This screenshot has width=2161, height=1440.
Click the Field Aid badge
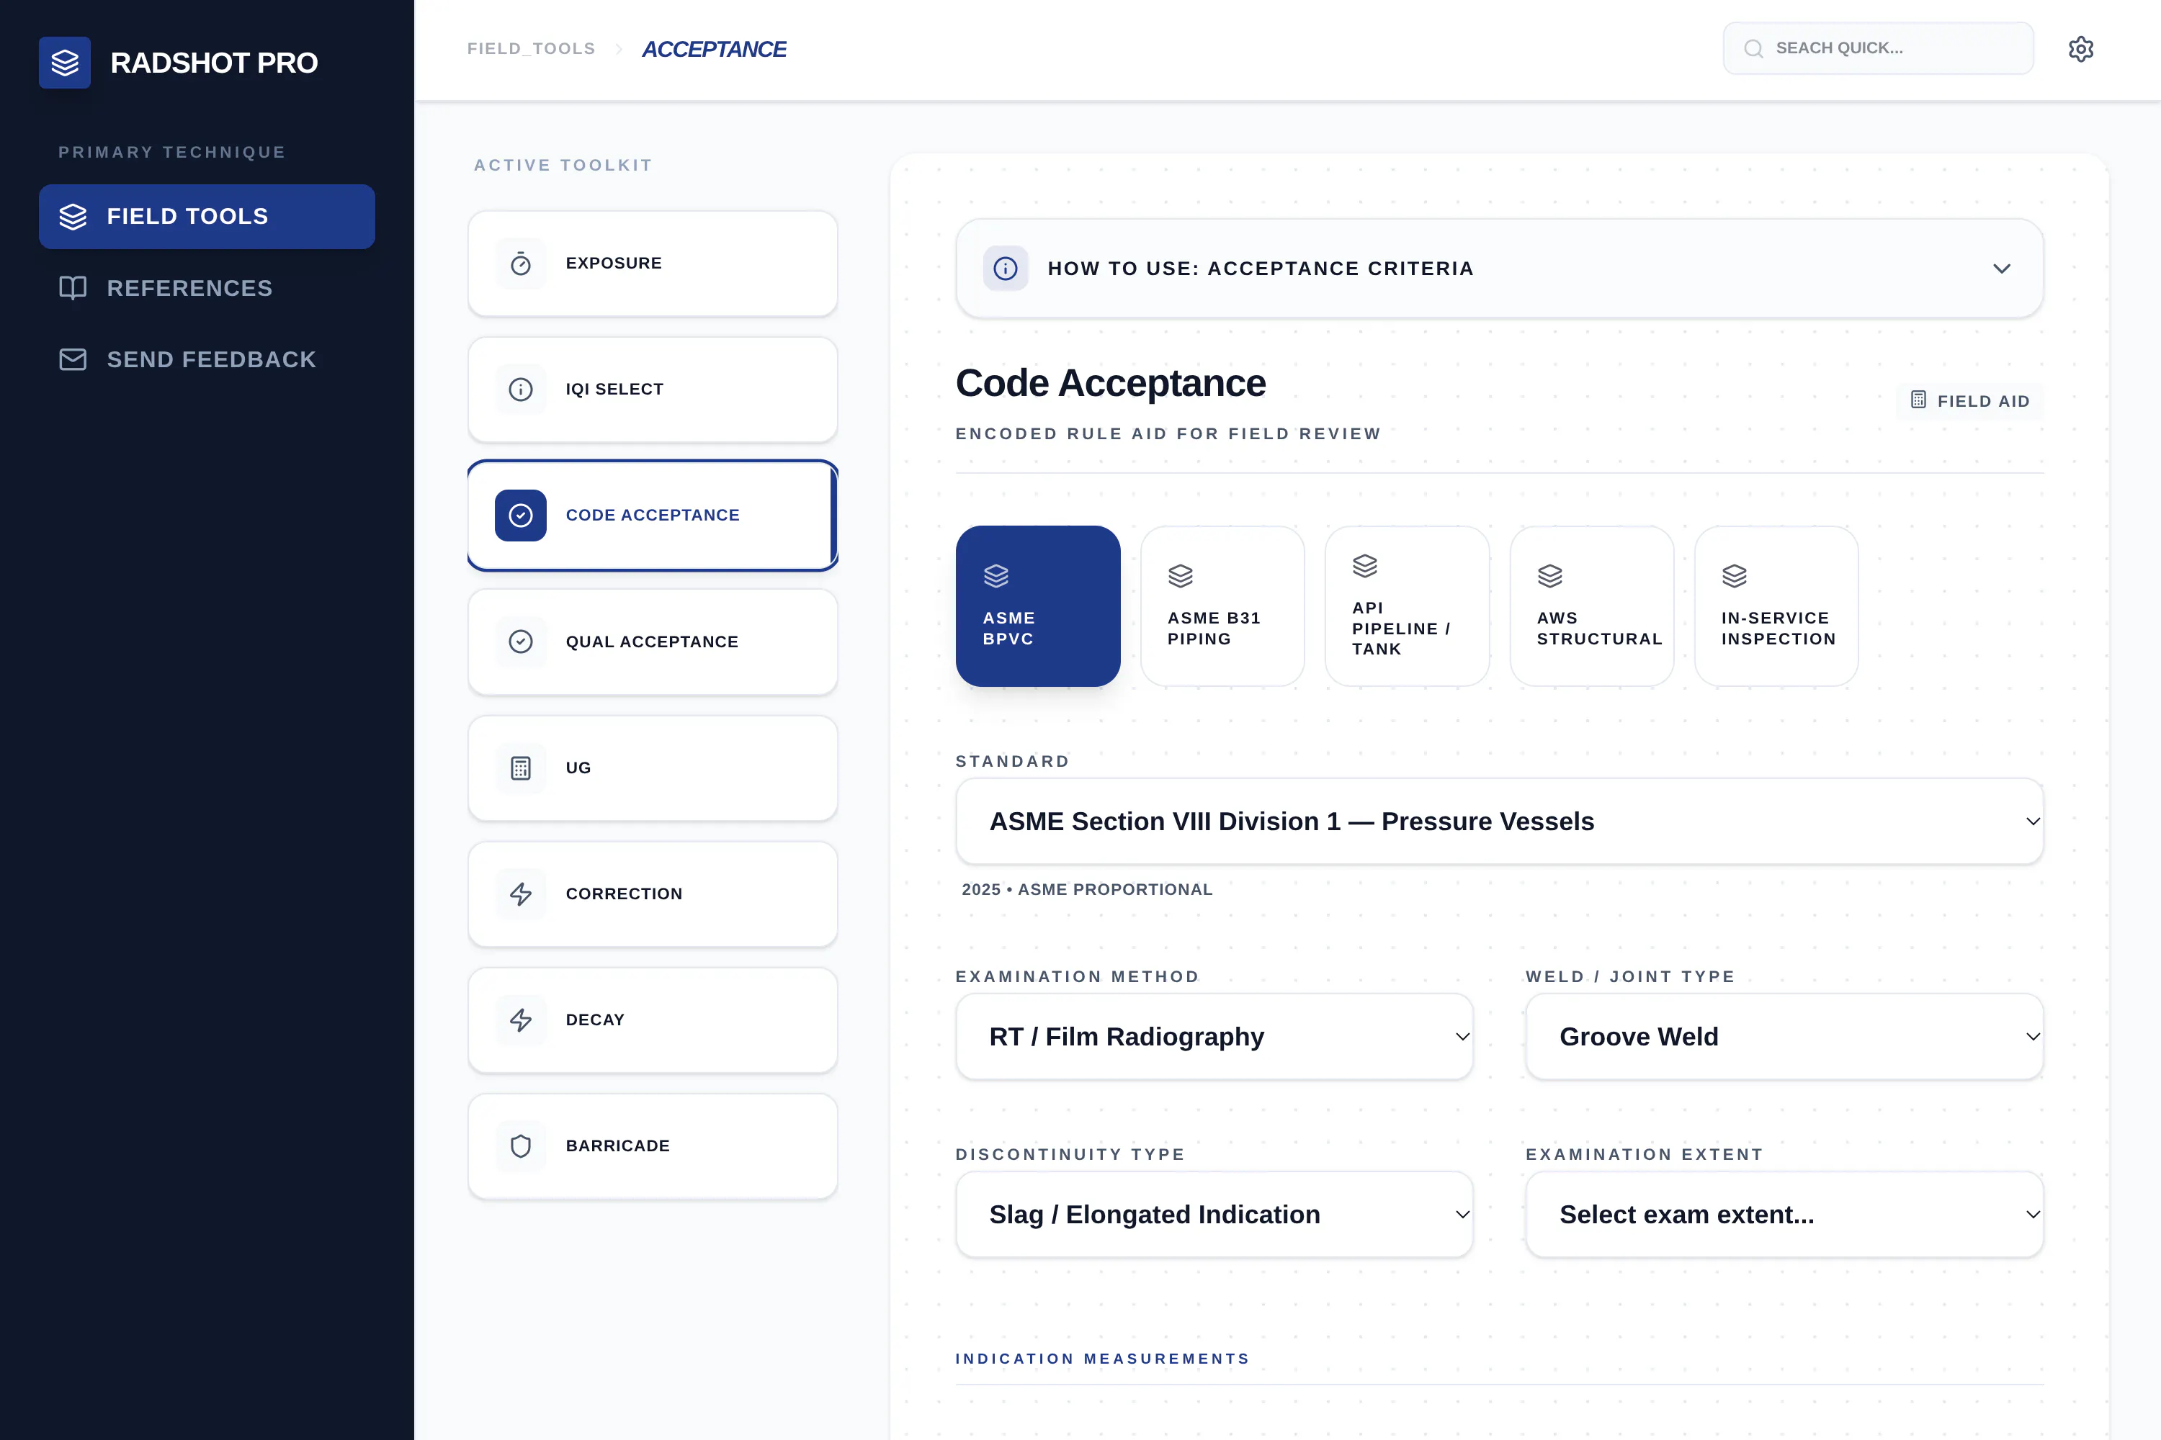coord(1970,401)
